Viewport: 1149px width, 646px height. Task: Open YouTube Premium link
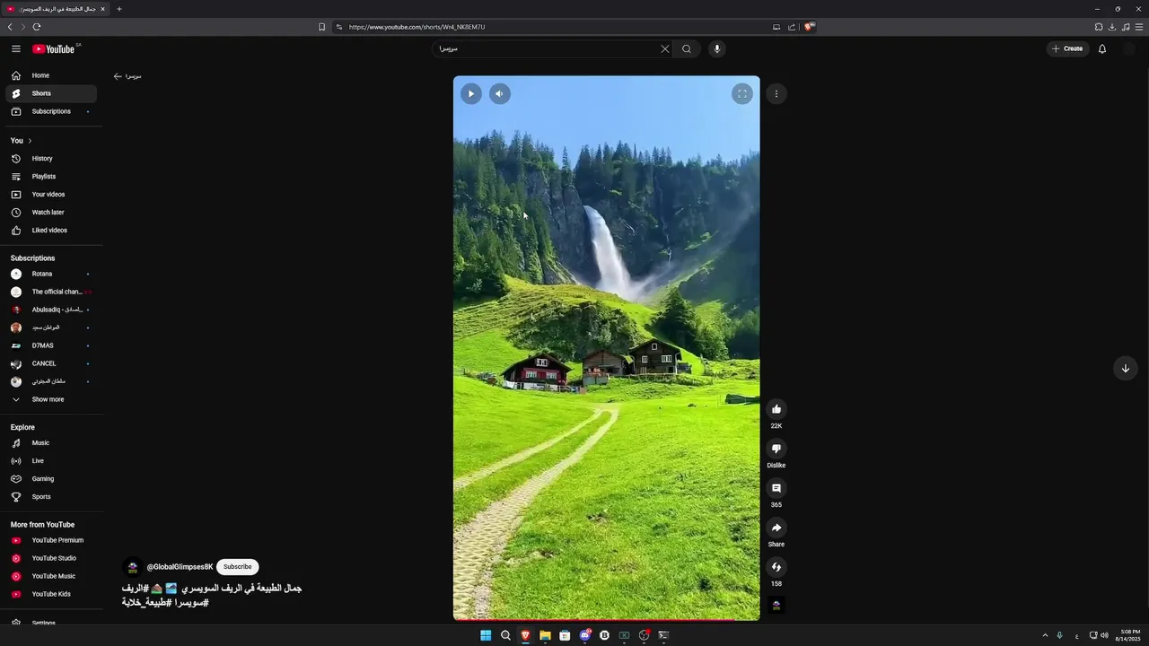(51, 540)
